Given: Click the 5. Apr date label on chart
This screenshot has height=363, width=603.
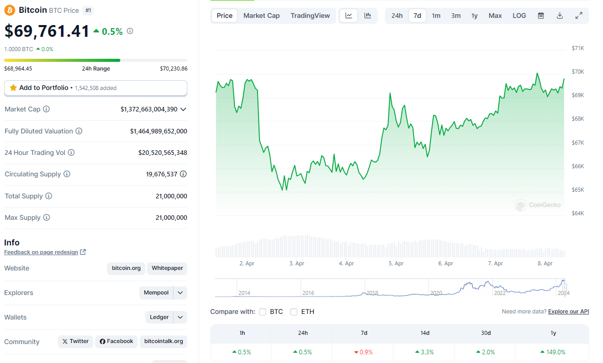Looking at the screenshot, I should point(396,263).
